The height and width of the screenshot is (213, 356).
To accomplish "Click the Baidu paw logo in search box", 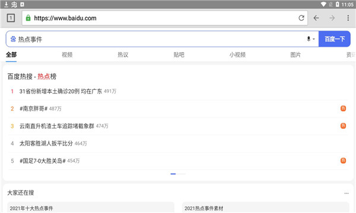I will pos(13,39).
